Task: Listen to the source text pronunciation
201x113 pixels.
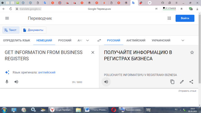Action: (x=16, y=82)
